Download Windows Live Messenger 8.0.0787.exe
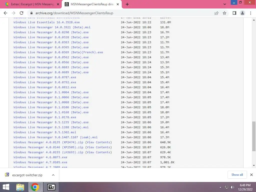Viewport: 256px width, 192px height. (45, 77)
